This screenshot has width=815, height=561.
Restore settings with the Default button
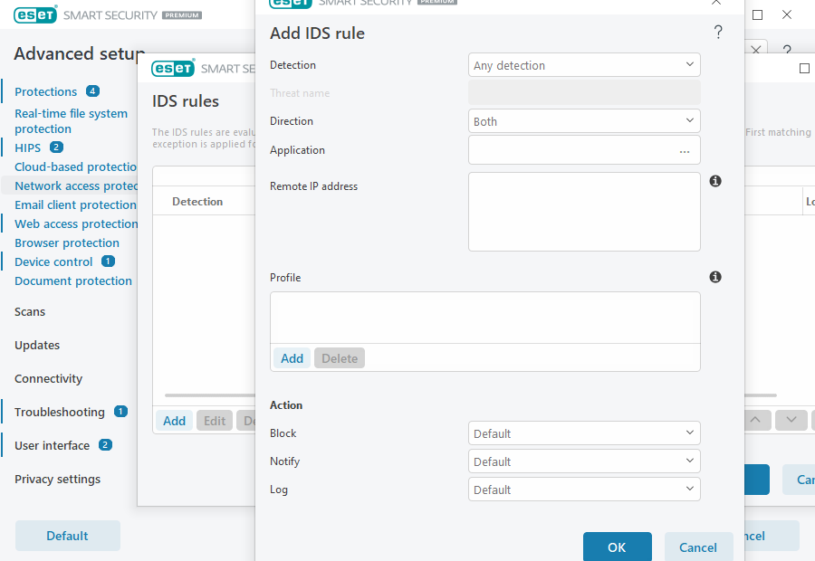[67, 535]
